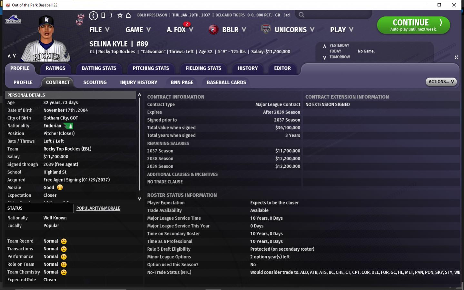Switch to the HISTORY tab
This screenshot has width=464, height=290.
[x=248, y=68]
